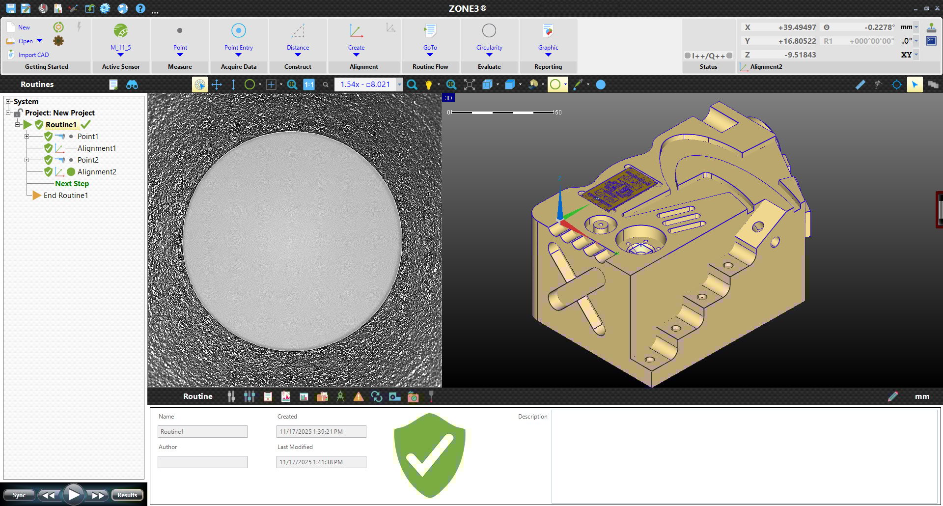
Task: Toggle the world view navigation icon
Action: point(199,84)
